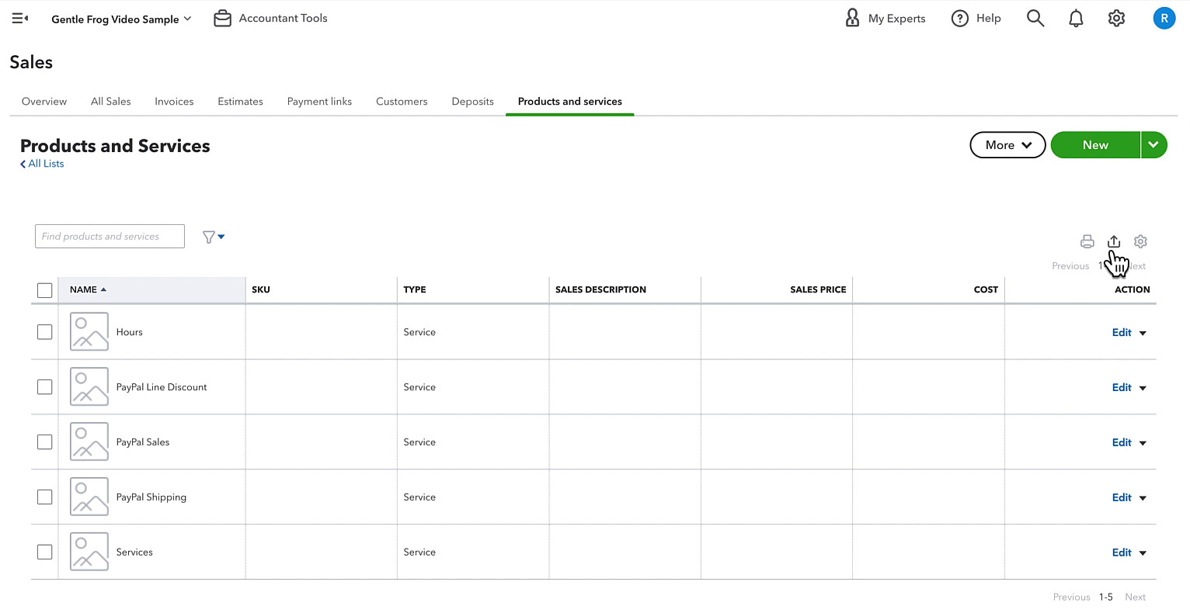Select the Products and services tab
The width and height of the screenshot is (1190, 613).
click(569, 102)
